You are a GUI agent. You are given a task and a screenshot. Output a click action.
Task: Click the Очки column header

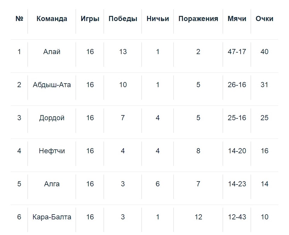pos(264,19)
